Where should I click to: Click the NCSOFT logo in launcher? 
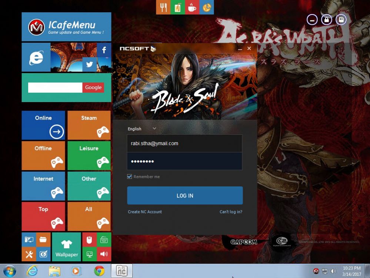pos(138,49)
